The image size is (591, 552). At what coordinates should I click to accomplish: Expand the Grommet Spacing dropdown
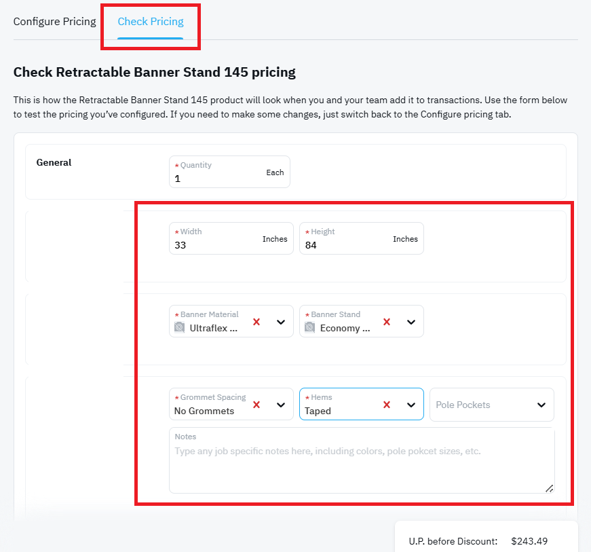(281, 405)
